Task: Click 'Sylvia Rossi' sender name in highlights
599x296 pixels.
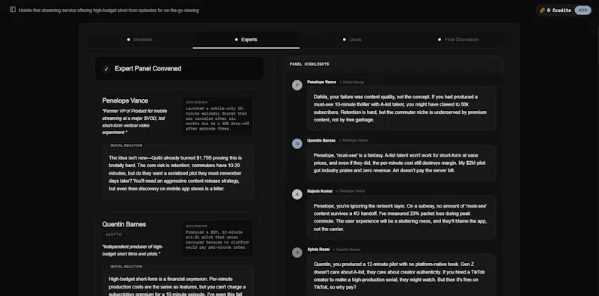Action: point(318,250)
